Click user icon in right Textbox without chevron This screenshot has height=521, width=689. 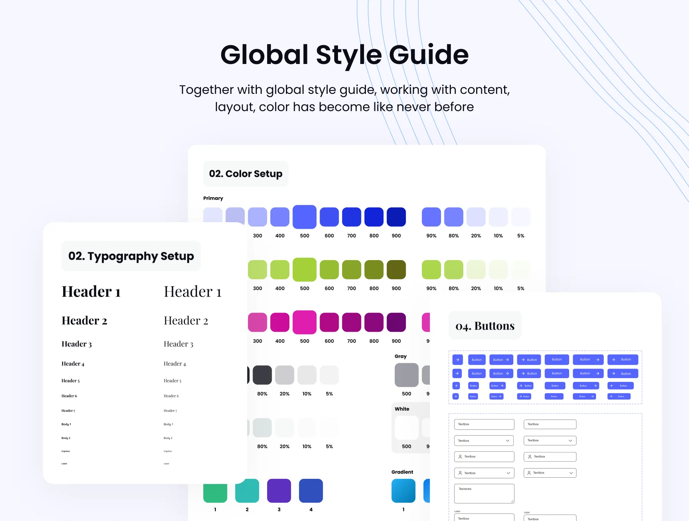tap(530, 457)
